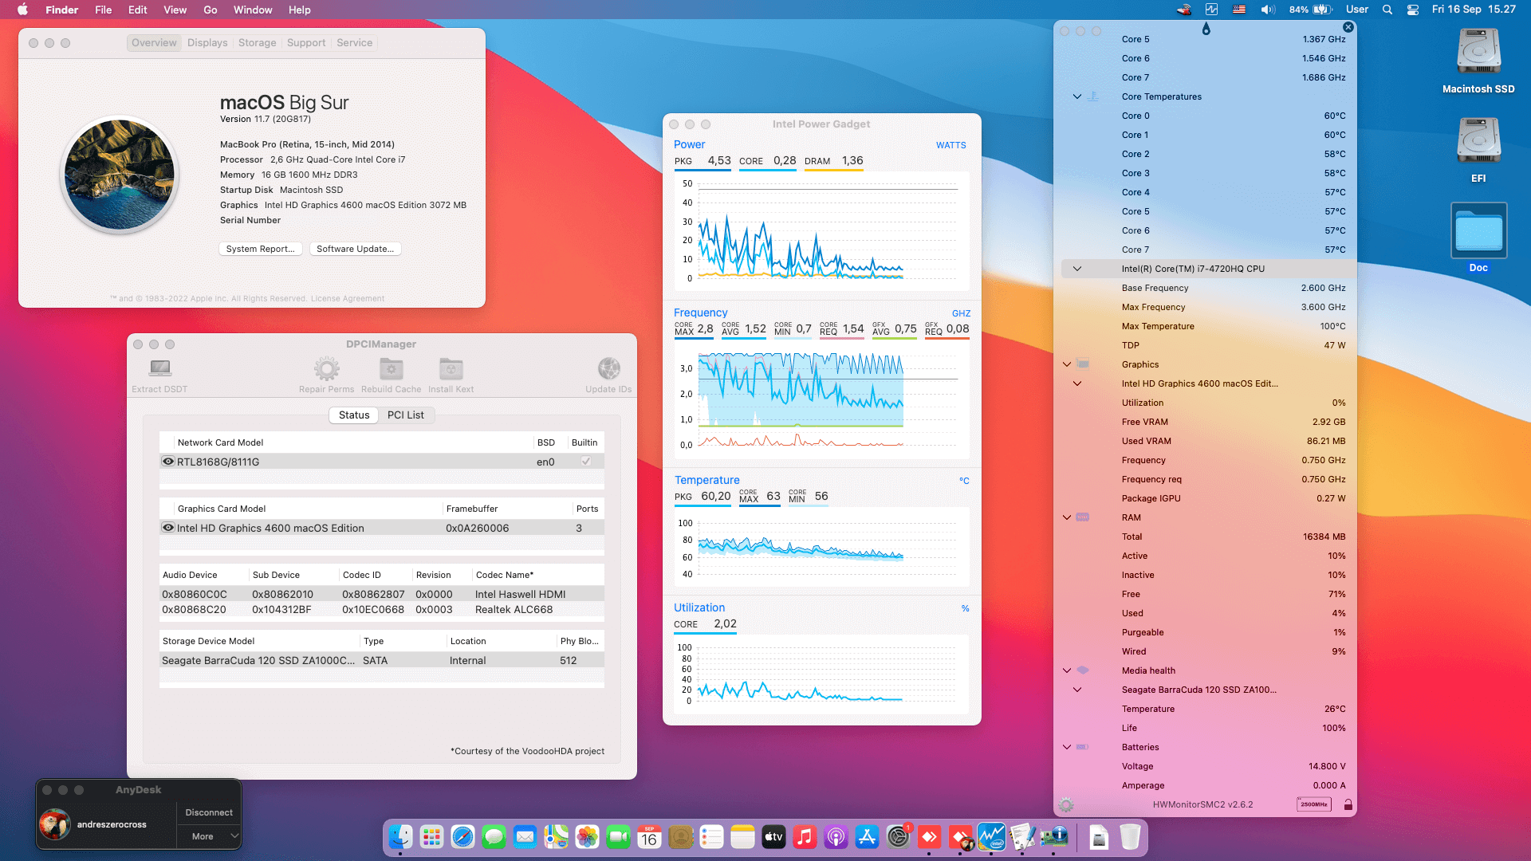Open the Doc folder on desktop
Image resolution: width=1531 pixels, height=861 pixels.
point(1478,231)
